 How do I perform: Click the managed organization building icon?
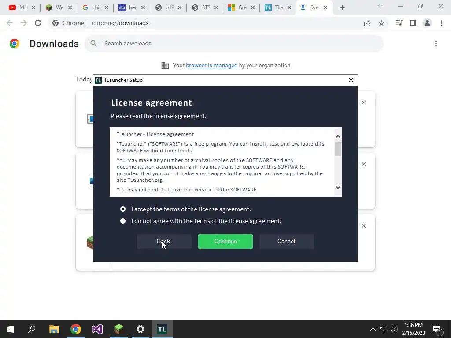165,66
